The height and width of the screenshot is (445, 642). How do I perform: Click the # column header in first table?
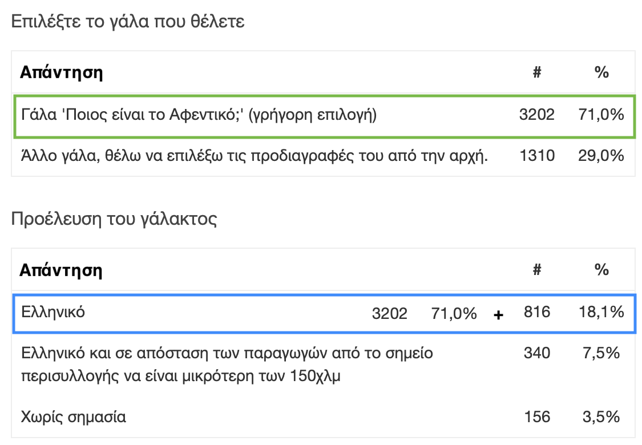click(x=537, y=72)
